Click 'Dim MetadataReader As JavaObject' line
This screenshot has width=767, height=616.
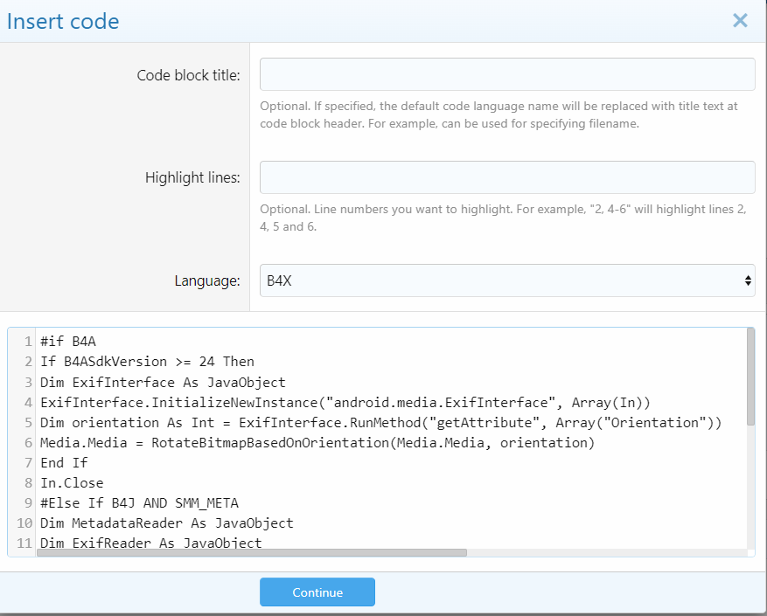pyautogui.click(x=166, y=523)
